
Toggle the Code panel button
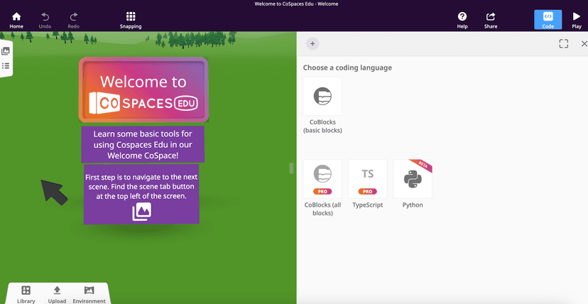point(548,20)
